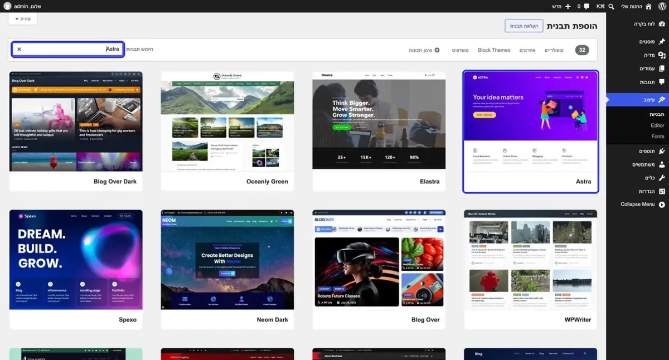The height and width of the screenshot is (360, 669).
Task: Open the comments bubble icon showing 0
Action: (x=586, y=6)
